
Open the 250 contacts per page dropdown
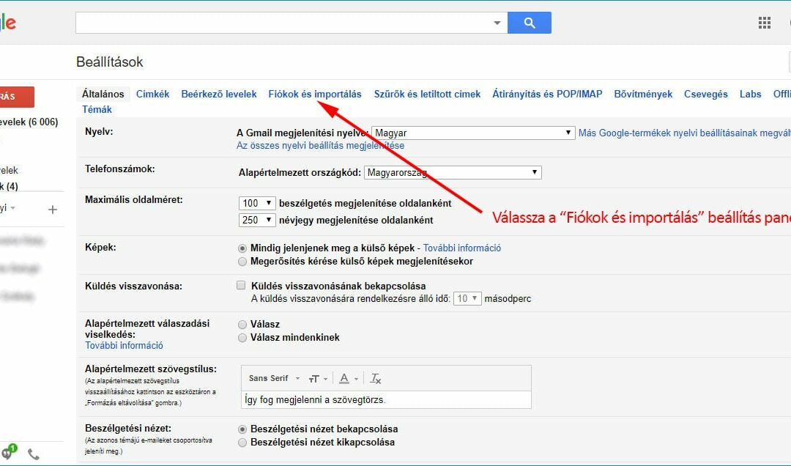coord(257,220)
